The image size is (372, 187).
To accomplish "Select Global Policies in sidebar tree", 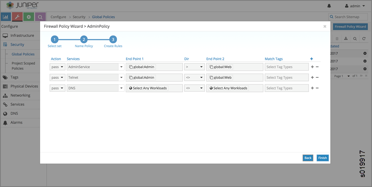I will (x=23, y=54).
